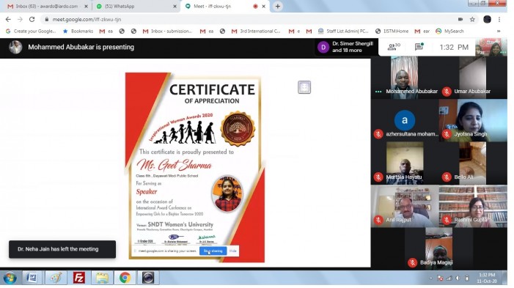The image size is (514, 288).
Task: Open the Windows Start button
Action: (10, 278)
